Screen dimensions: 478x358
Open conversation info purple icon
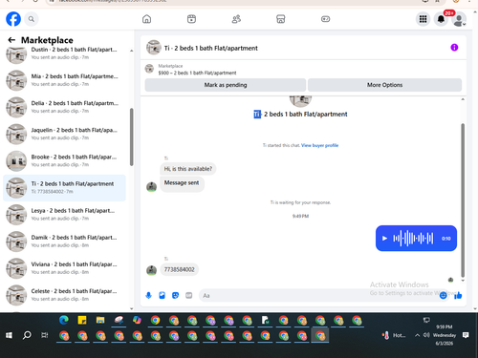[454, 48]
